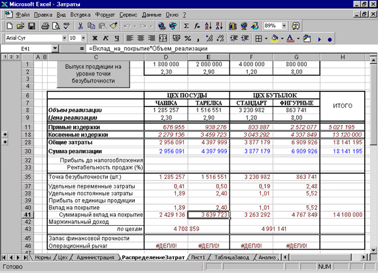The image size is (378, 273).
Task: Open the Вставка menu
Action: click(80, 15)
